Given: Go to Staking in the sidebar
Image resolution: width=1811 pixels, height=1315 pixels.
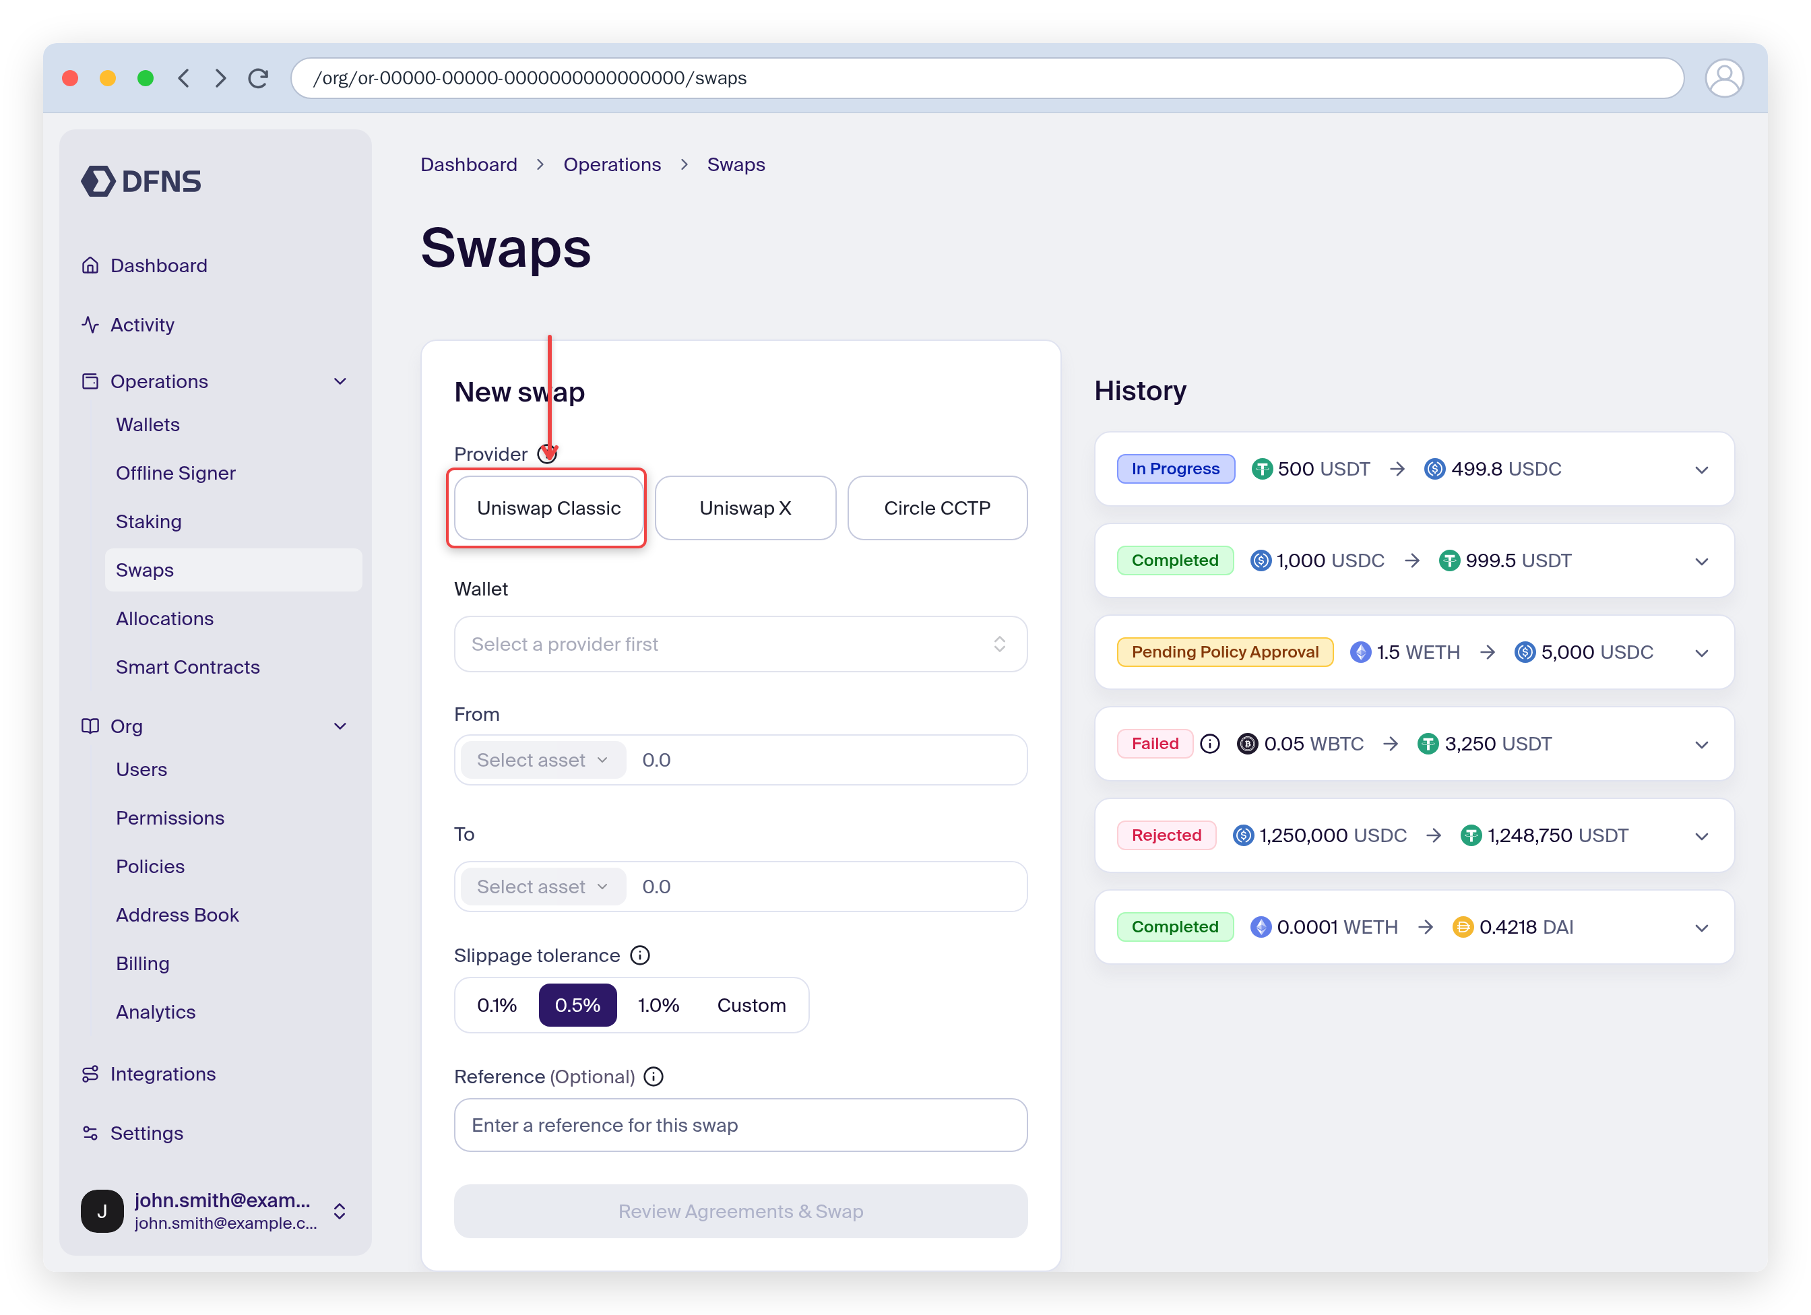Looking at the screenshot, I should click(148, 521).
